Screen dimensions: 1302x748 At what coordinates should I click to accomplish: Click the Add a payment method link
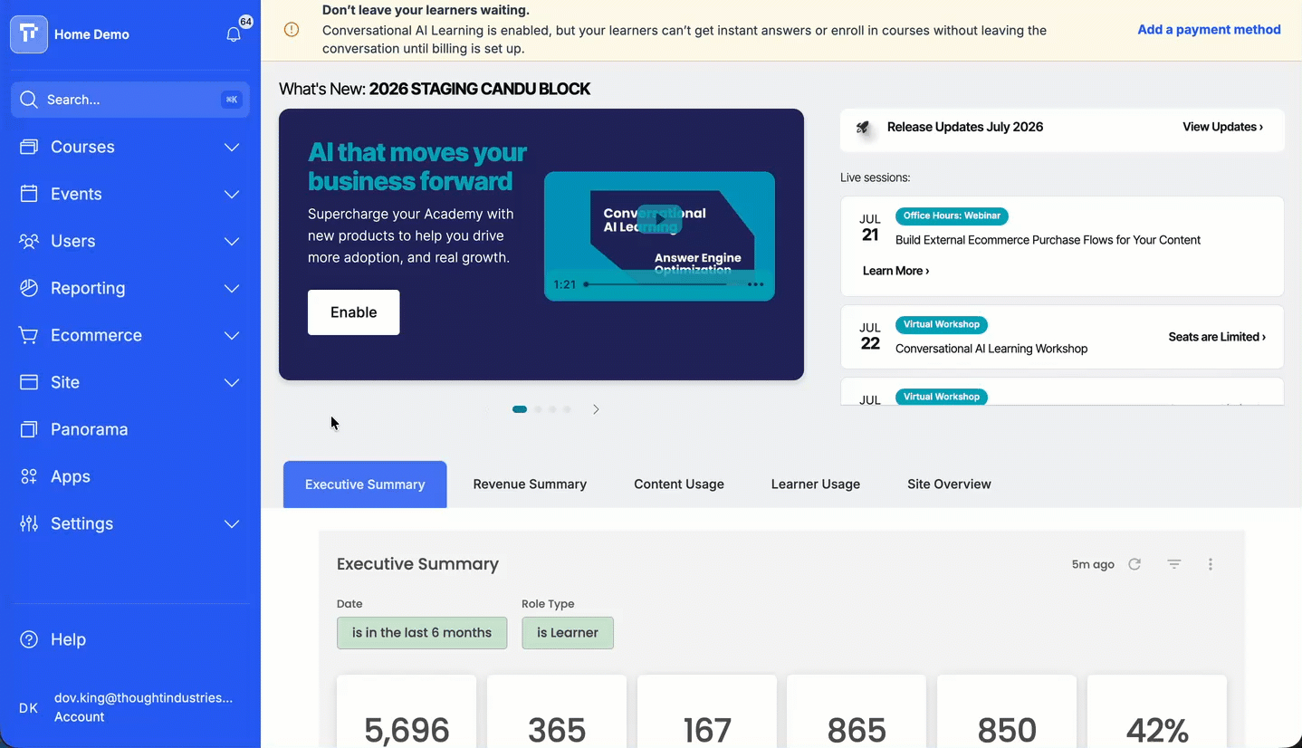pyautogui.click(x=1209, y=30)
